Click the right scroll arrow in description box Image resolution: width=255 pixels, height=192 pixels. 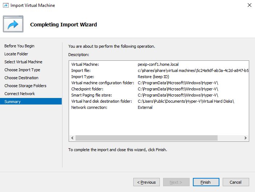[246, 138]
